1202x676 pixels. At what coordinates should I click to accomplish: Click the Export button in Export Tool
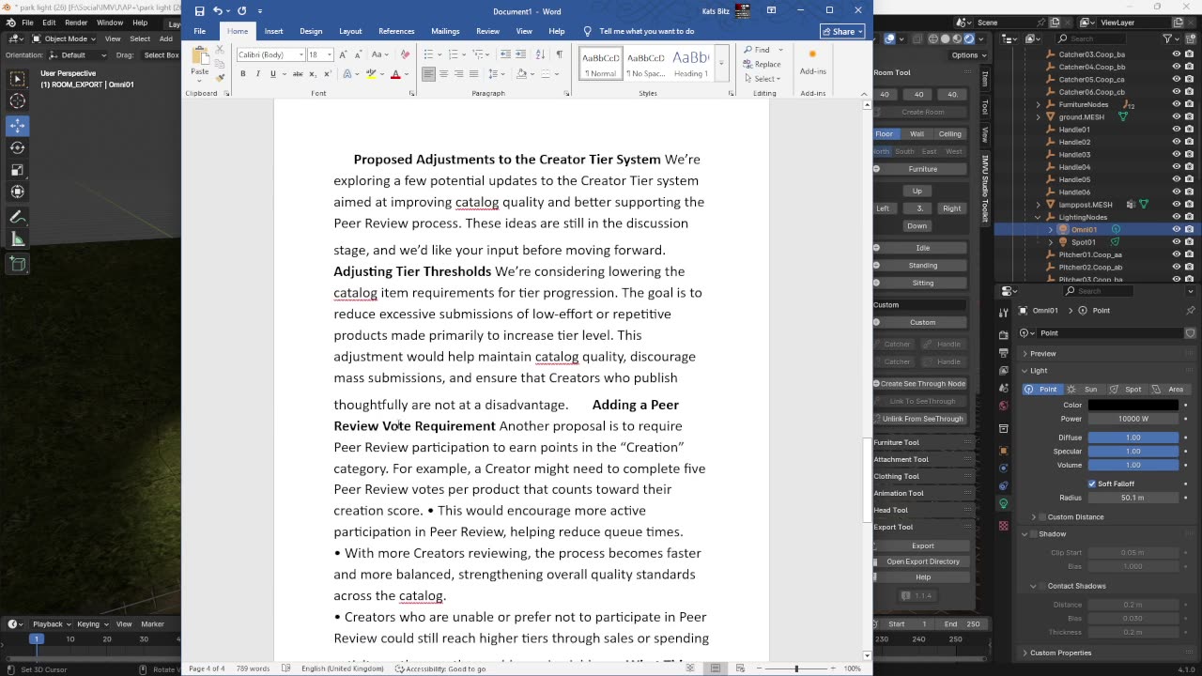tap(922, 545)
